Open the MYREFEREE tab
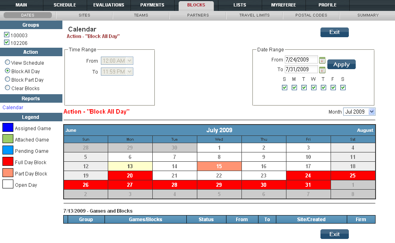The image size is (395, 243). click(x=284, y=5)
